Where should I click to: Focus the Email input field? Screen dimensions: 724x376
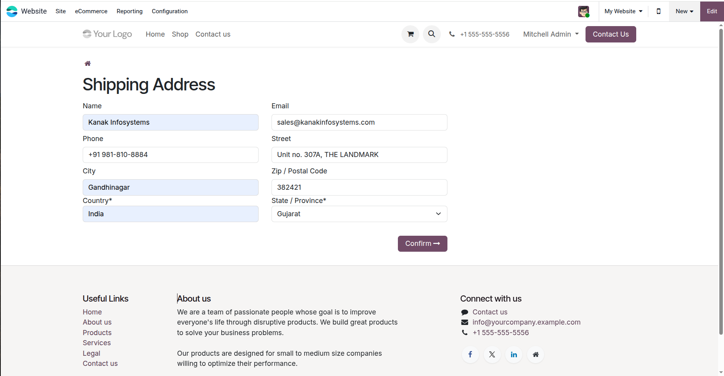click(x=359, y=122)
